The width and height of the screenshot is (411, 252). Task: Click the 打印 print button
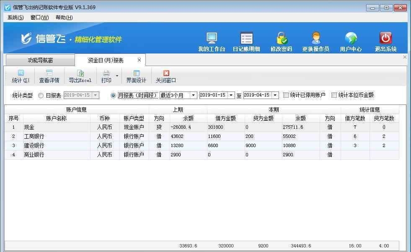tap(106, 76)
